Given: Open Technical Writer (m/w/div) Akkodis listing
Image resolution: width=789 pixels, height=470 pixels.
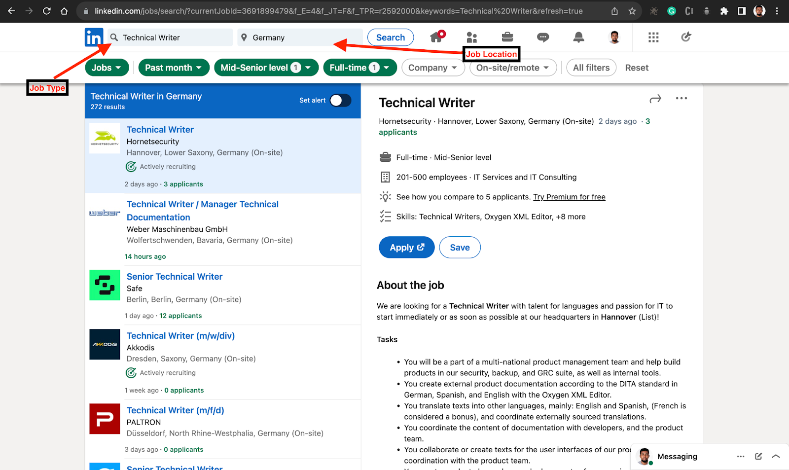Looking at the screenshot, I should click(x=180, y=336).
